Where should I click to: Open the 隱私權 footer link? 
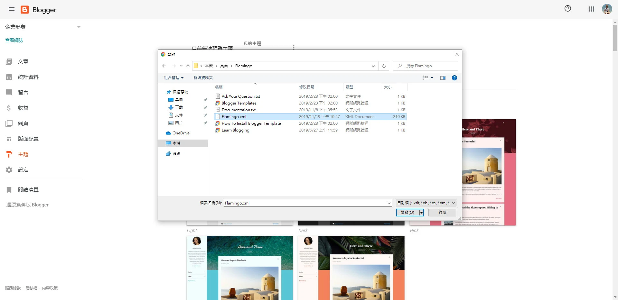coord(31,288)
